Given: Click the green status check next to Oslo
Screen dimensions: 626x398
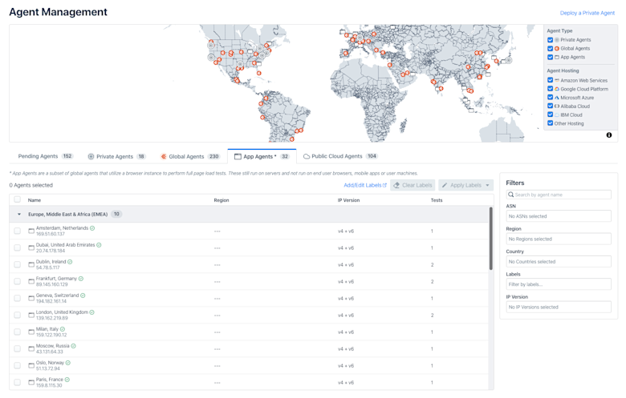Looking at the screenshot, I should pos(68,363).
